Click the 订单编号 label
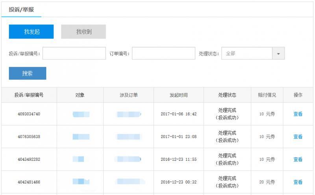 (119, 53)
